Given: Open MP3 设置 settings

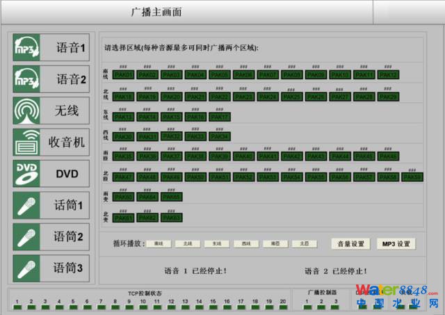Looking at the screenshot, I should click(396, 244).
